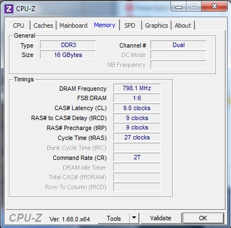
Task: Select the FSB:DRAM ratio value 1:6
Action: pos(137,98)
